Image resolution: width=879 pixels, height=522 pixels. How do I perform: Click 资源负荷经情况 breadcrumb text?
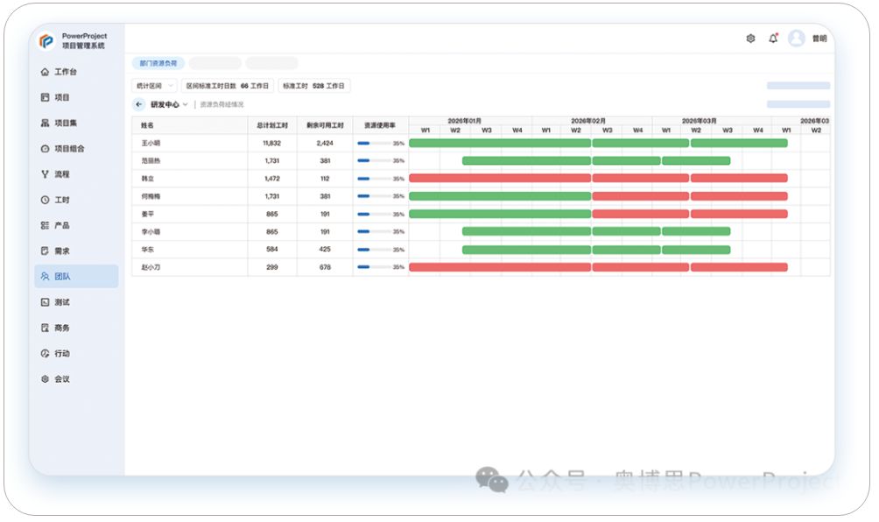pyautogui.click(x=222, y=104)
